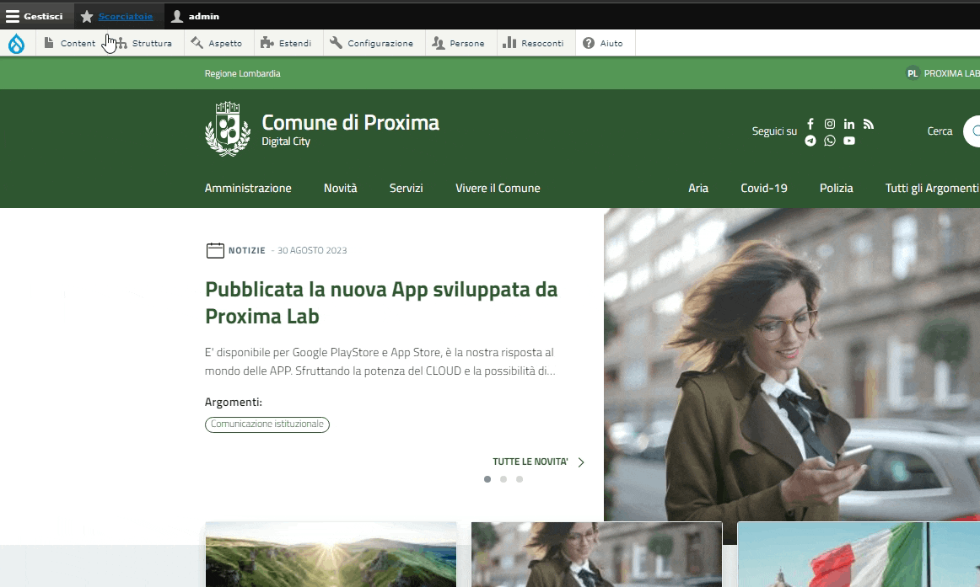Expand the Amministrazione navigation menu
The height and width of the screenshot is (587, 980).
tap(248, 189)
